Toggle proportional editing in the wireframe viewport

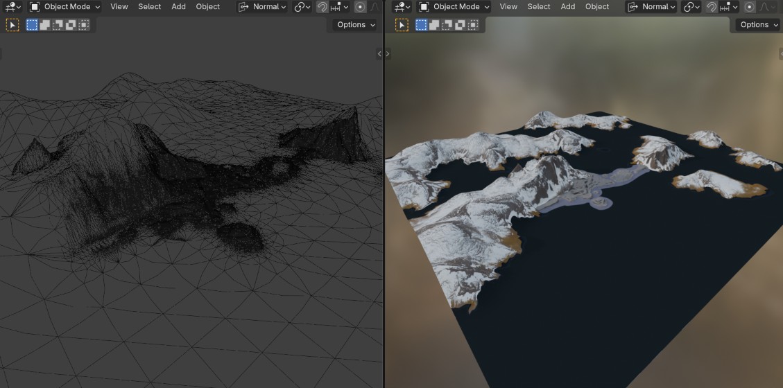tap(360, 7)
